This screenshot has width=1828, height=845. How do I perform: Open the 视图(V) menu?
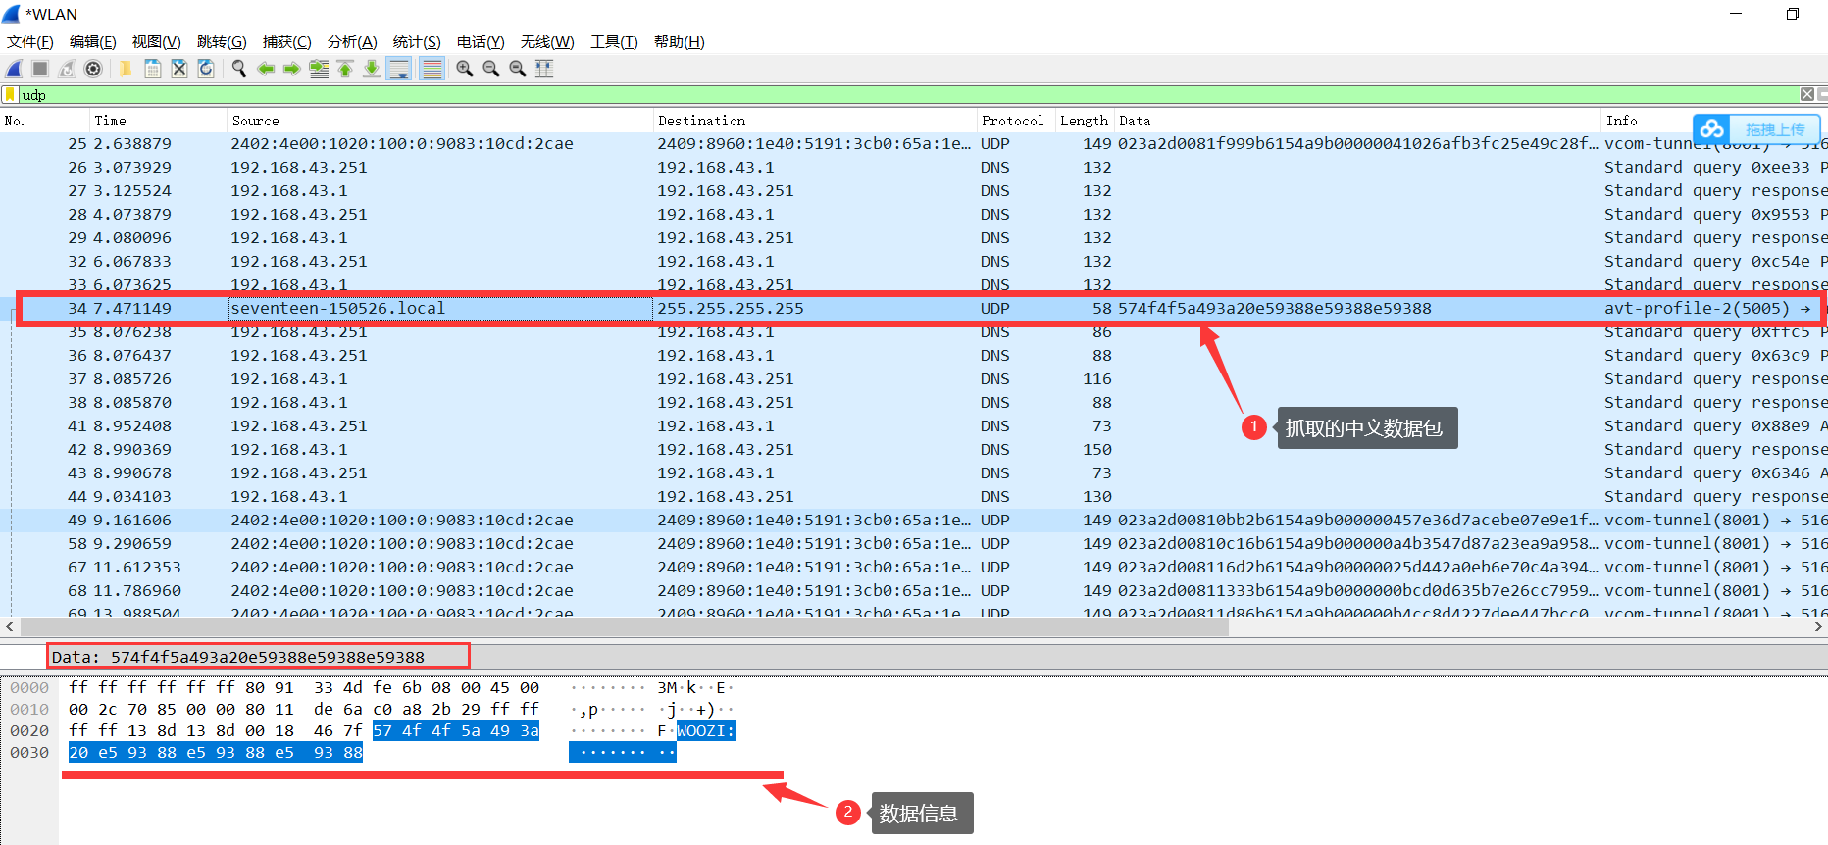tap(157, 42)
